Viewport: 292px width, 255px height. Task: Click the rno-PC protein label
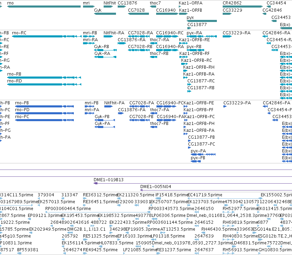point(22,117)
